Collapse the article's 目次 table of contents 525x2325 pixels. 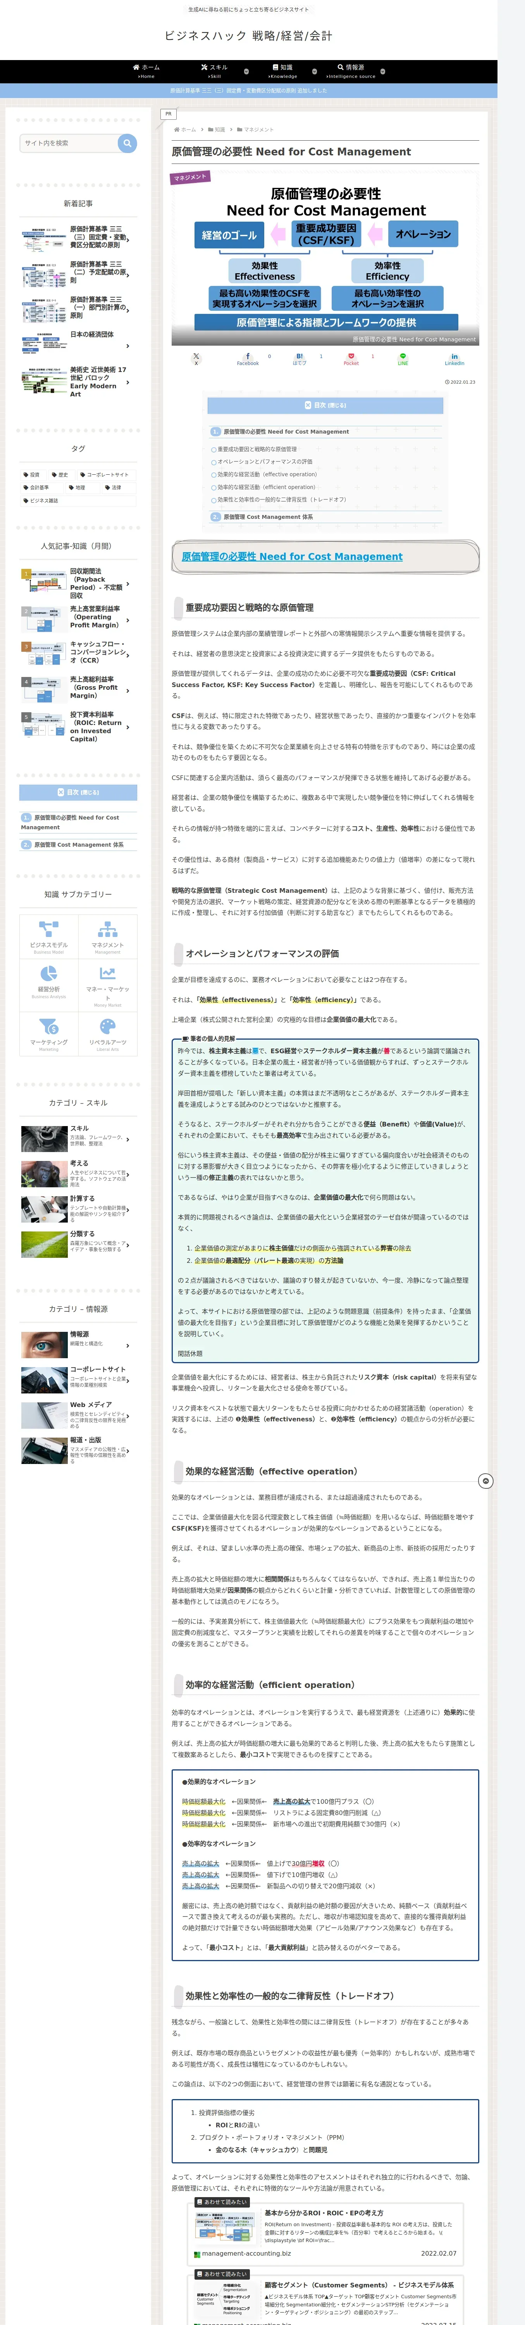pos(325,405)
